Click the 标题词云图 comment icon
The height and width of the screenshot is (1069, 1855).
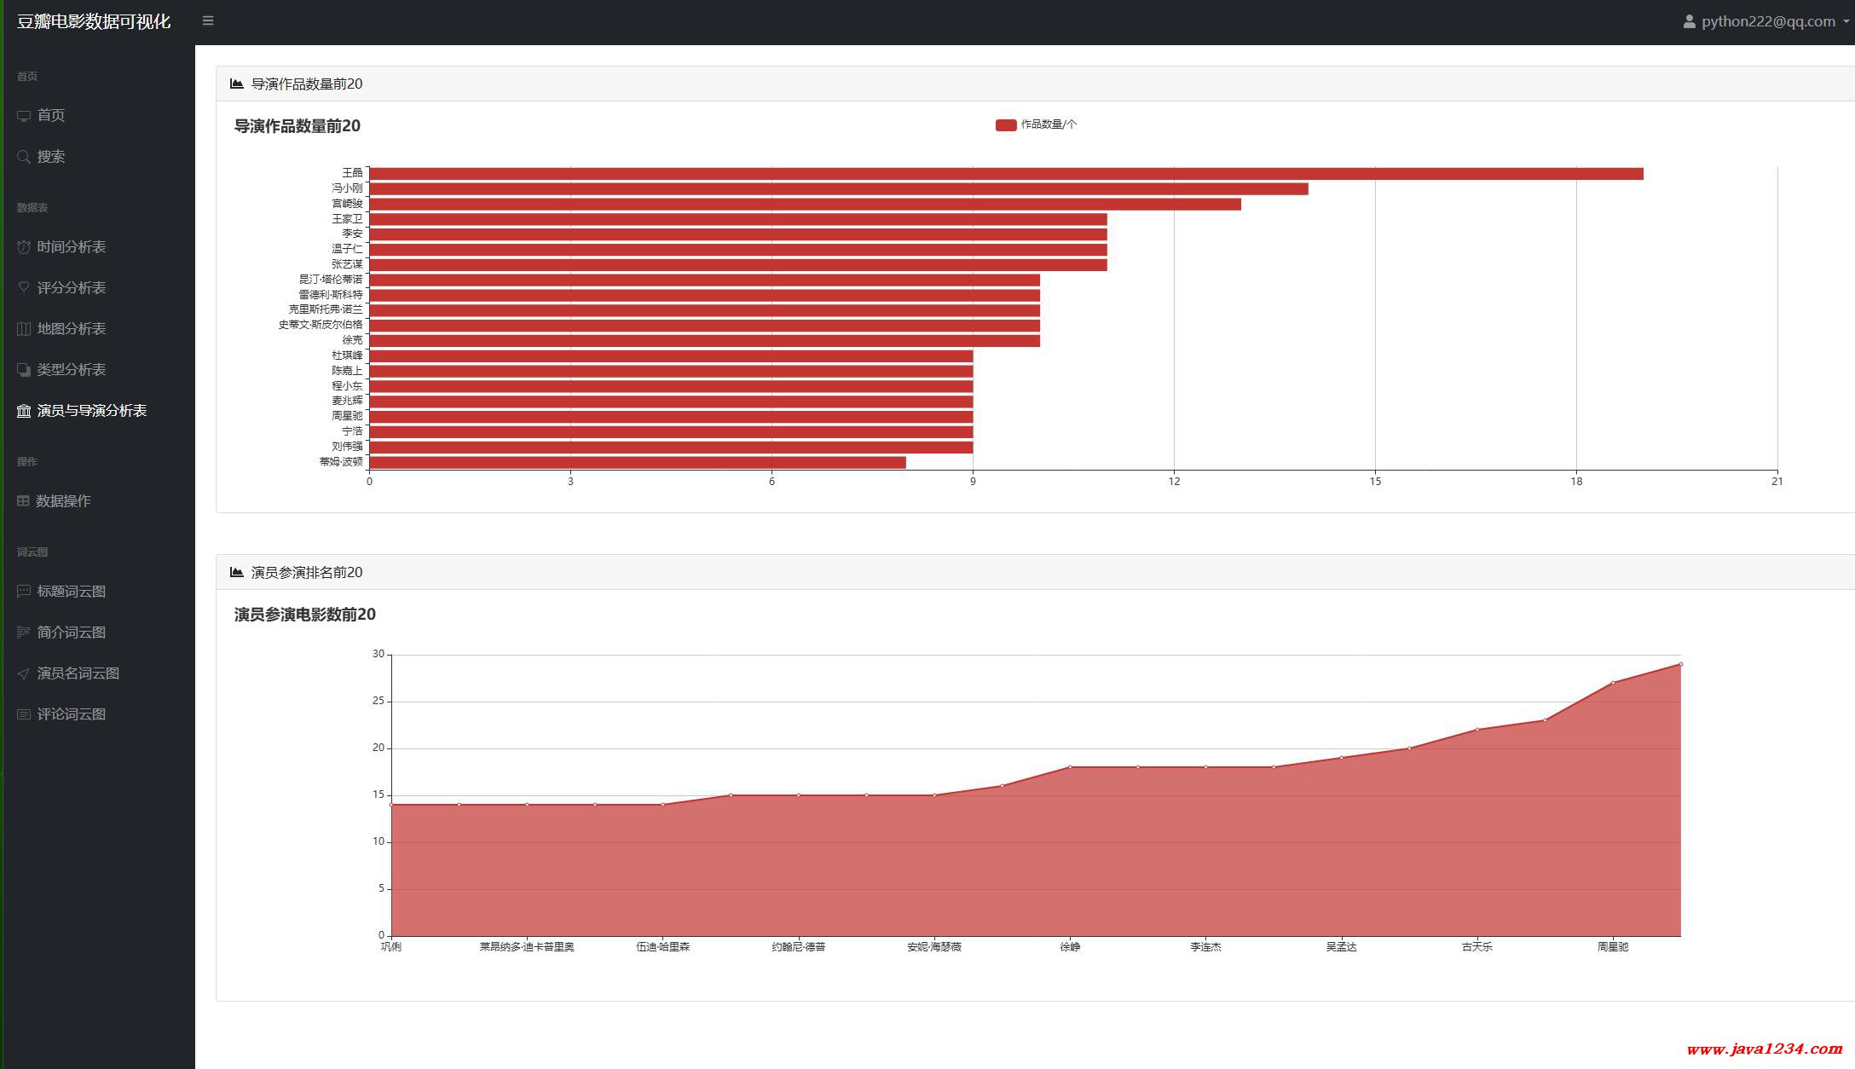click(x=24, y=592)
